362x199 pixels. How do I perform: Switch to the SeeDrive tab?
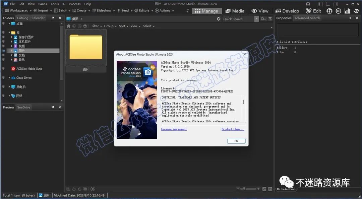pyautogui.click(x=23, y=107)
